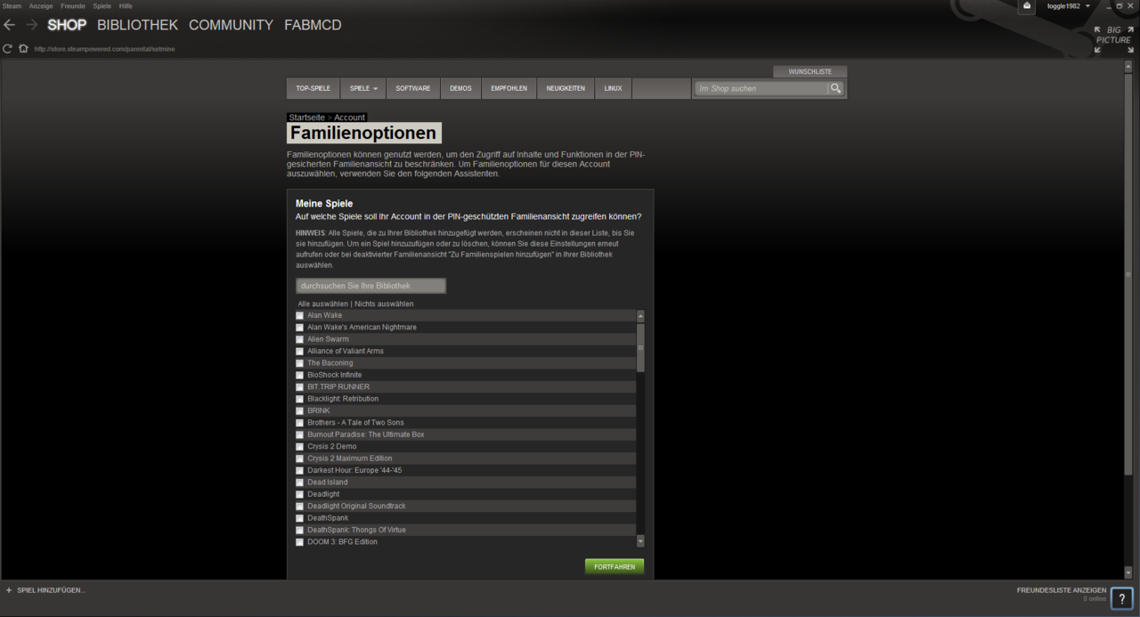The width and height of the screenshot is (1140, 617).
Task: Tick Alan Wake's American Nightmare checkbox
Action: pos(300,328)
